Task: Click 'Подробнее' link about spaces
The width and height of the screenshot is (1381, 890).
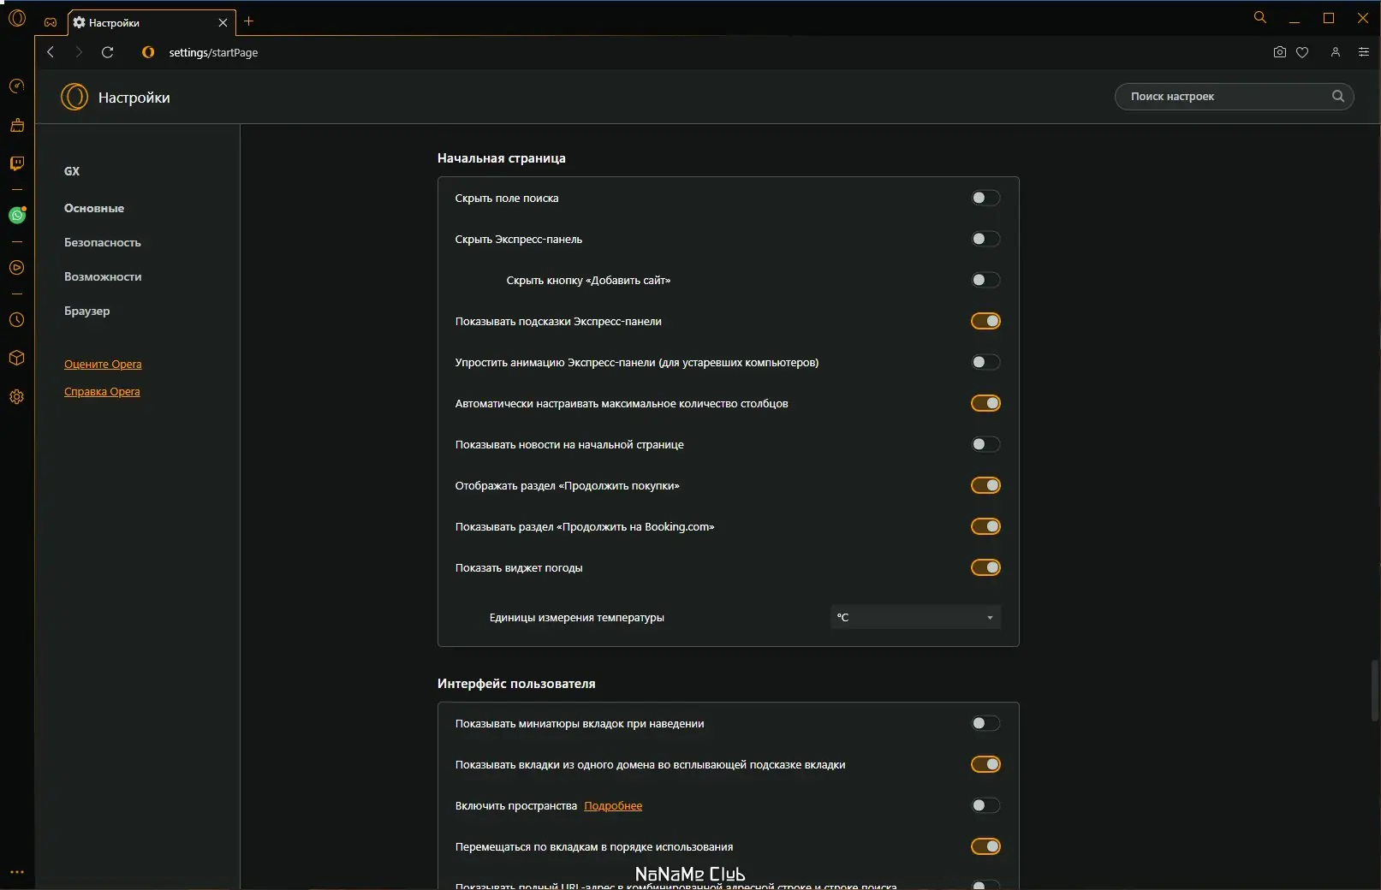Action: tap(613, 806)
